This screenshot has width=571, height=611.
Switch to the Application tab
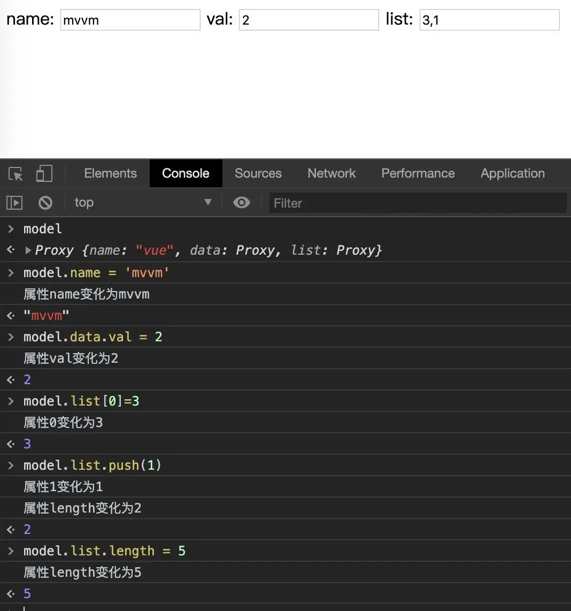[513, 174]
